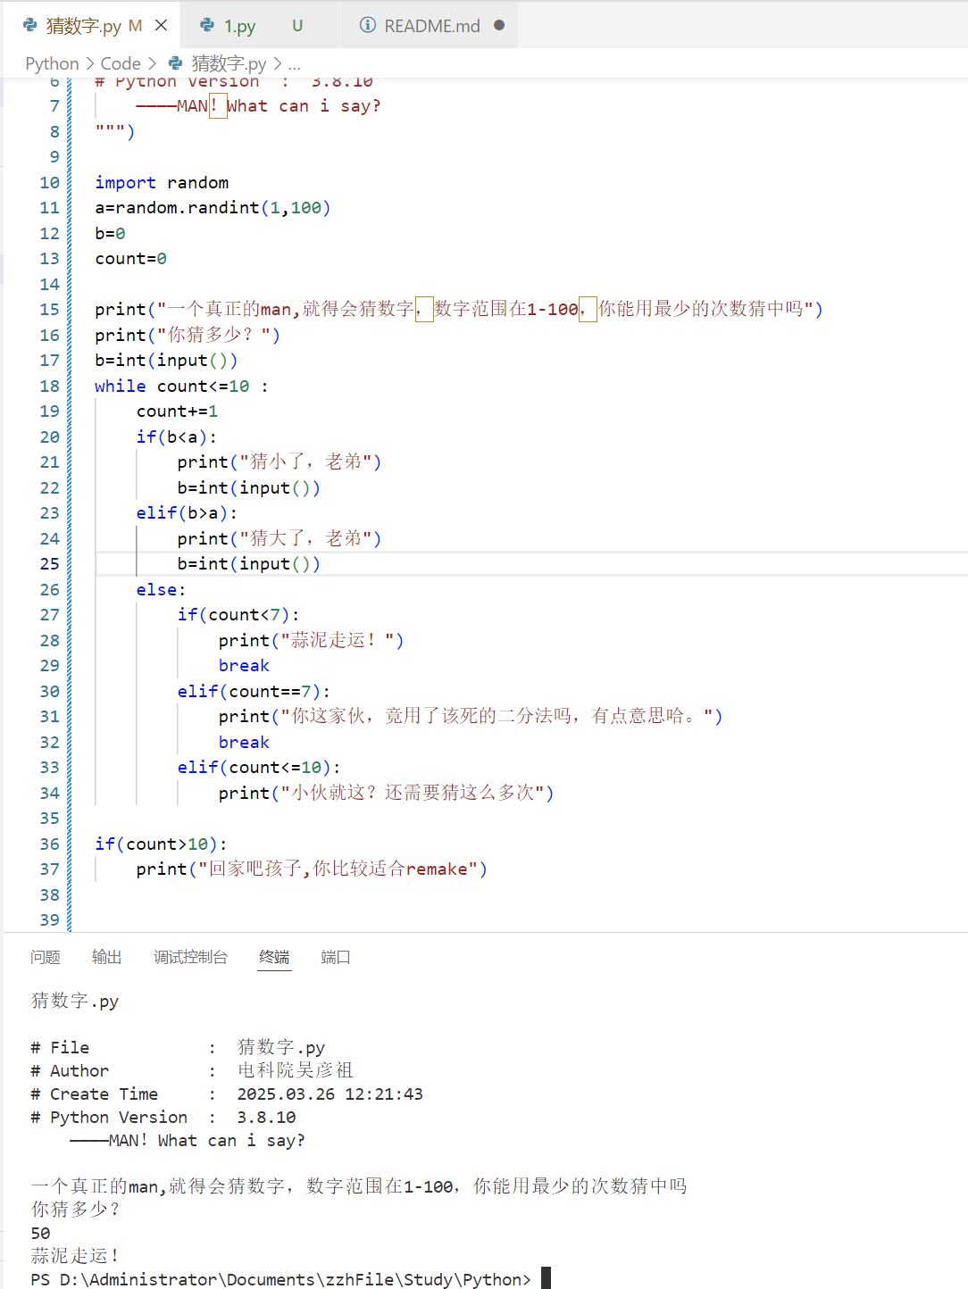Select 猜数字.py in the breadcrumb
The image size is (968, 1289).
(x=229, y=63)
